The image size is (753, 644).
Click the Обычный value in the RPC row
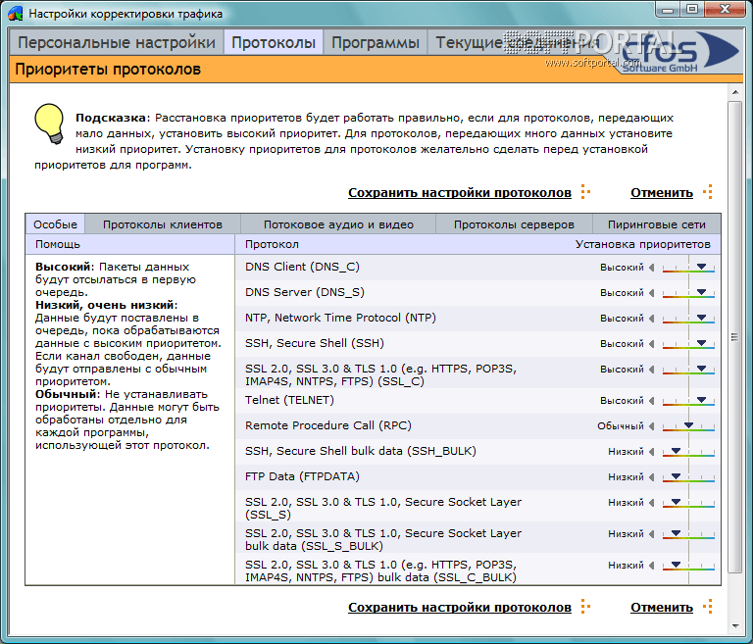click(x=621, y=426)
